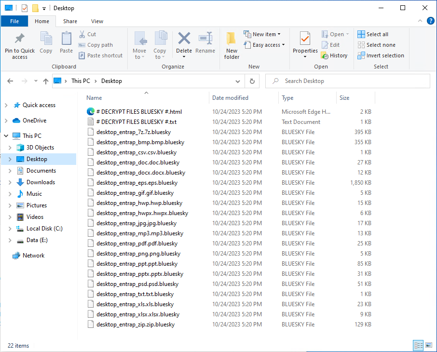This screenshot has height=352, width=437.
Task: Open the File menu tab
Action: (14, 21)
